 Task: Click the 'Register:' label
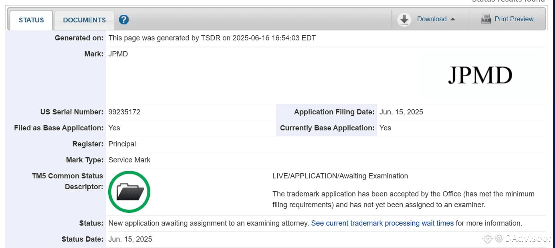pyautogui.click(x=88, y=144)
